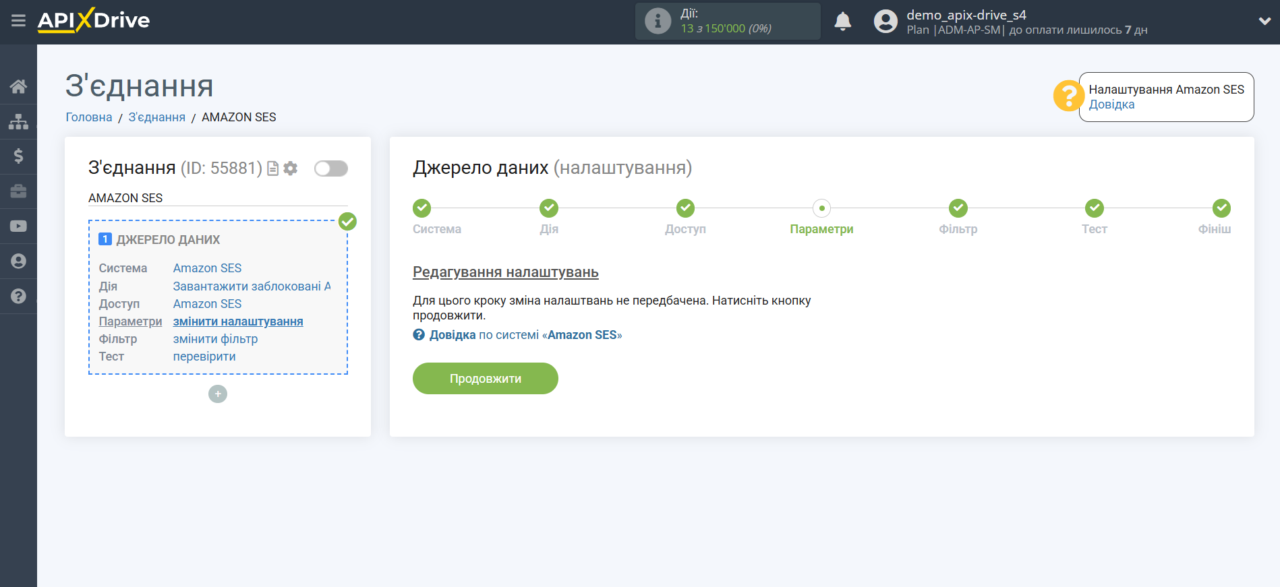
Task: Click the змінити фільтр link
Action: (x=215, y=339)
